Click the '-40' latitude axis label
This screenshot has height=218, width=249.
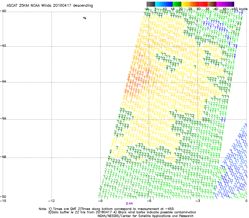[3, 11]
